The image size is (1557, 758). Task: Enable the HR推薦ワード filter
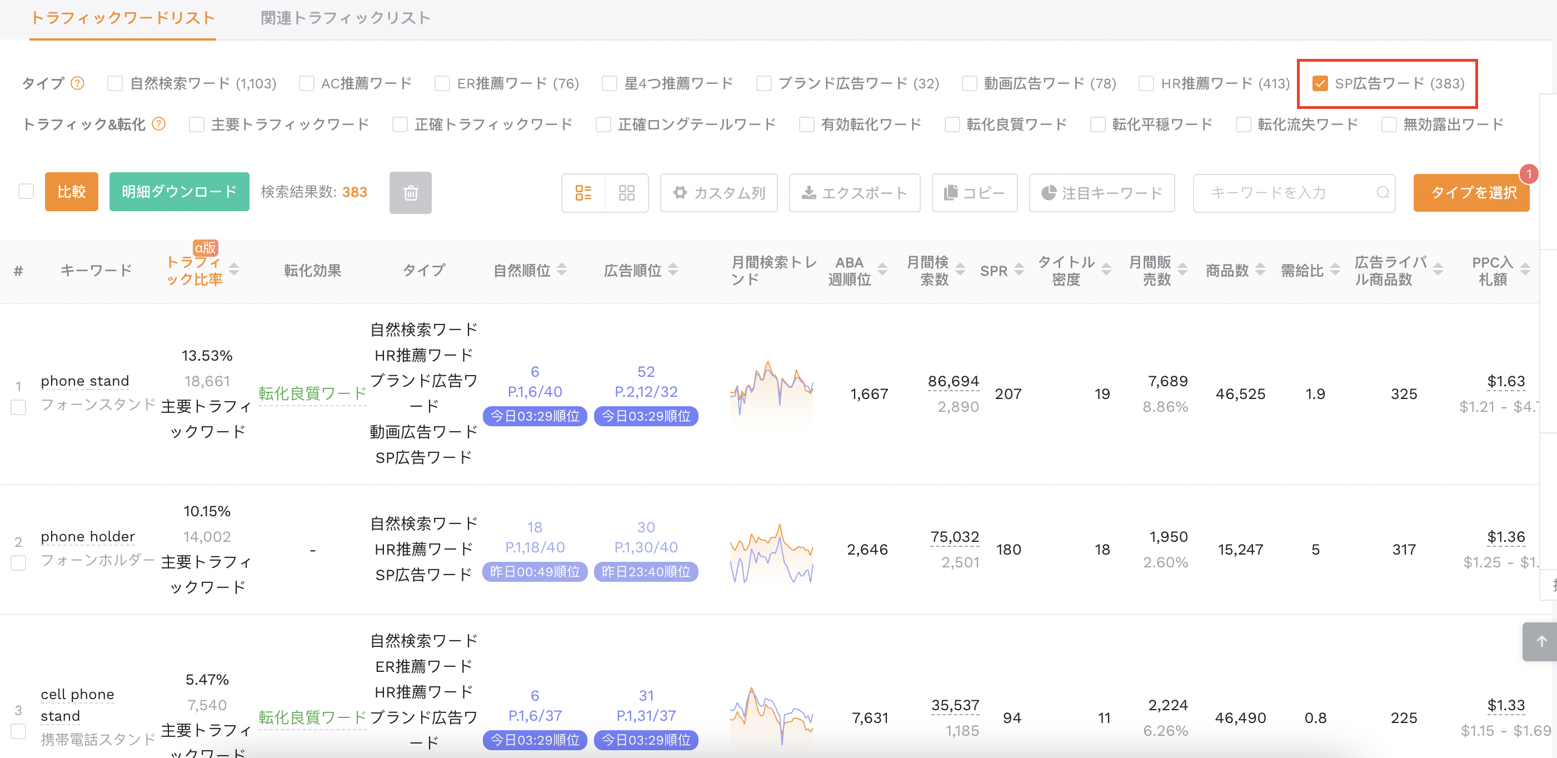(1146, 83)
